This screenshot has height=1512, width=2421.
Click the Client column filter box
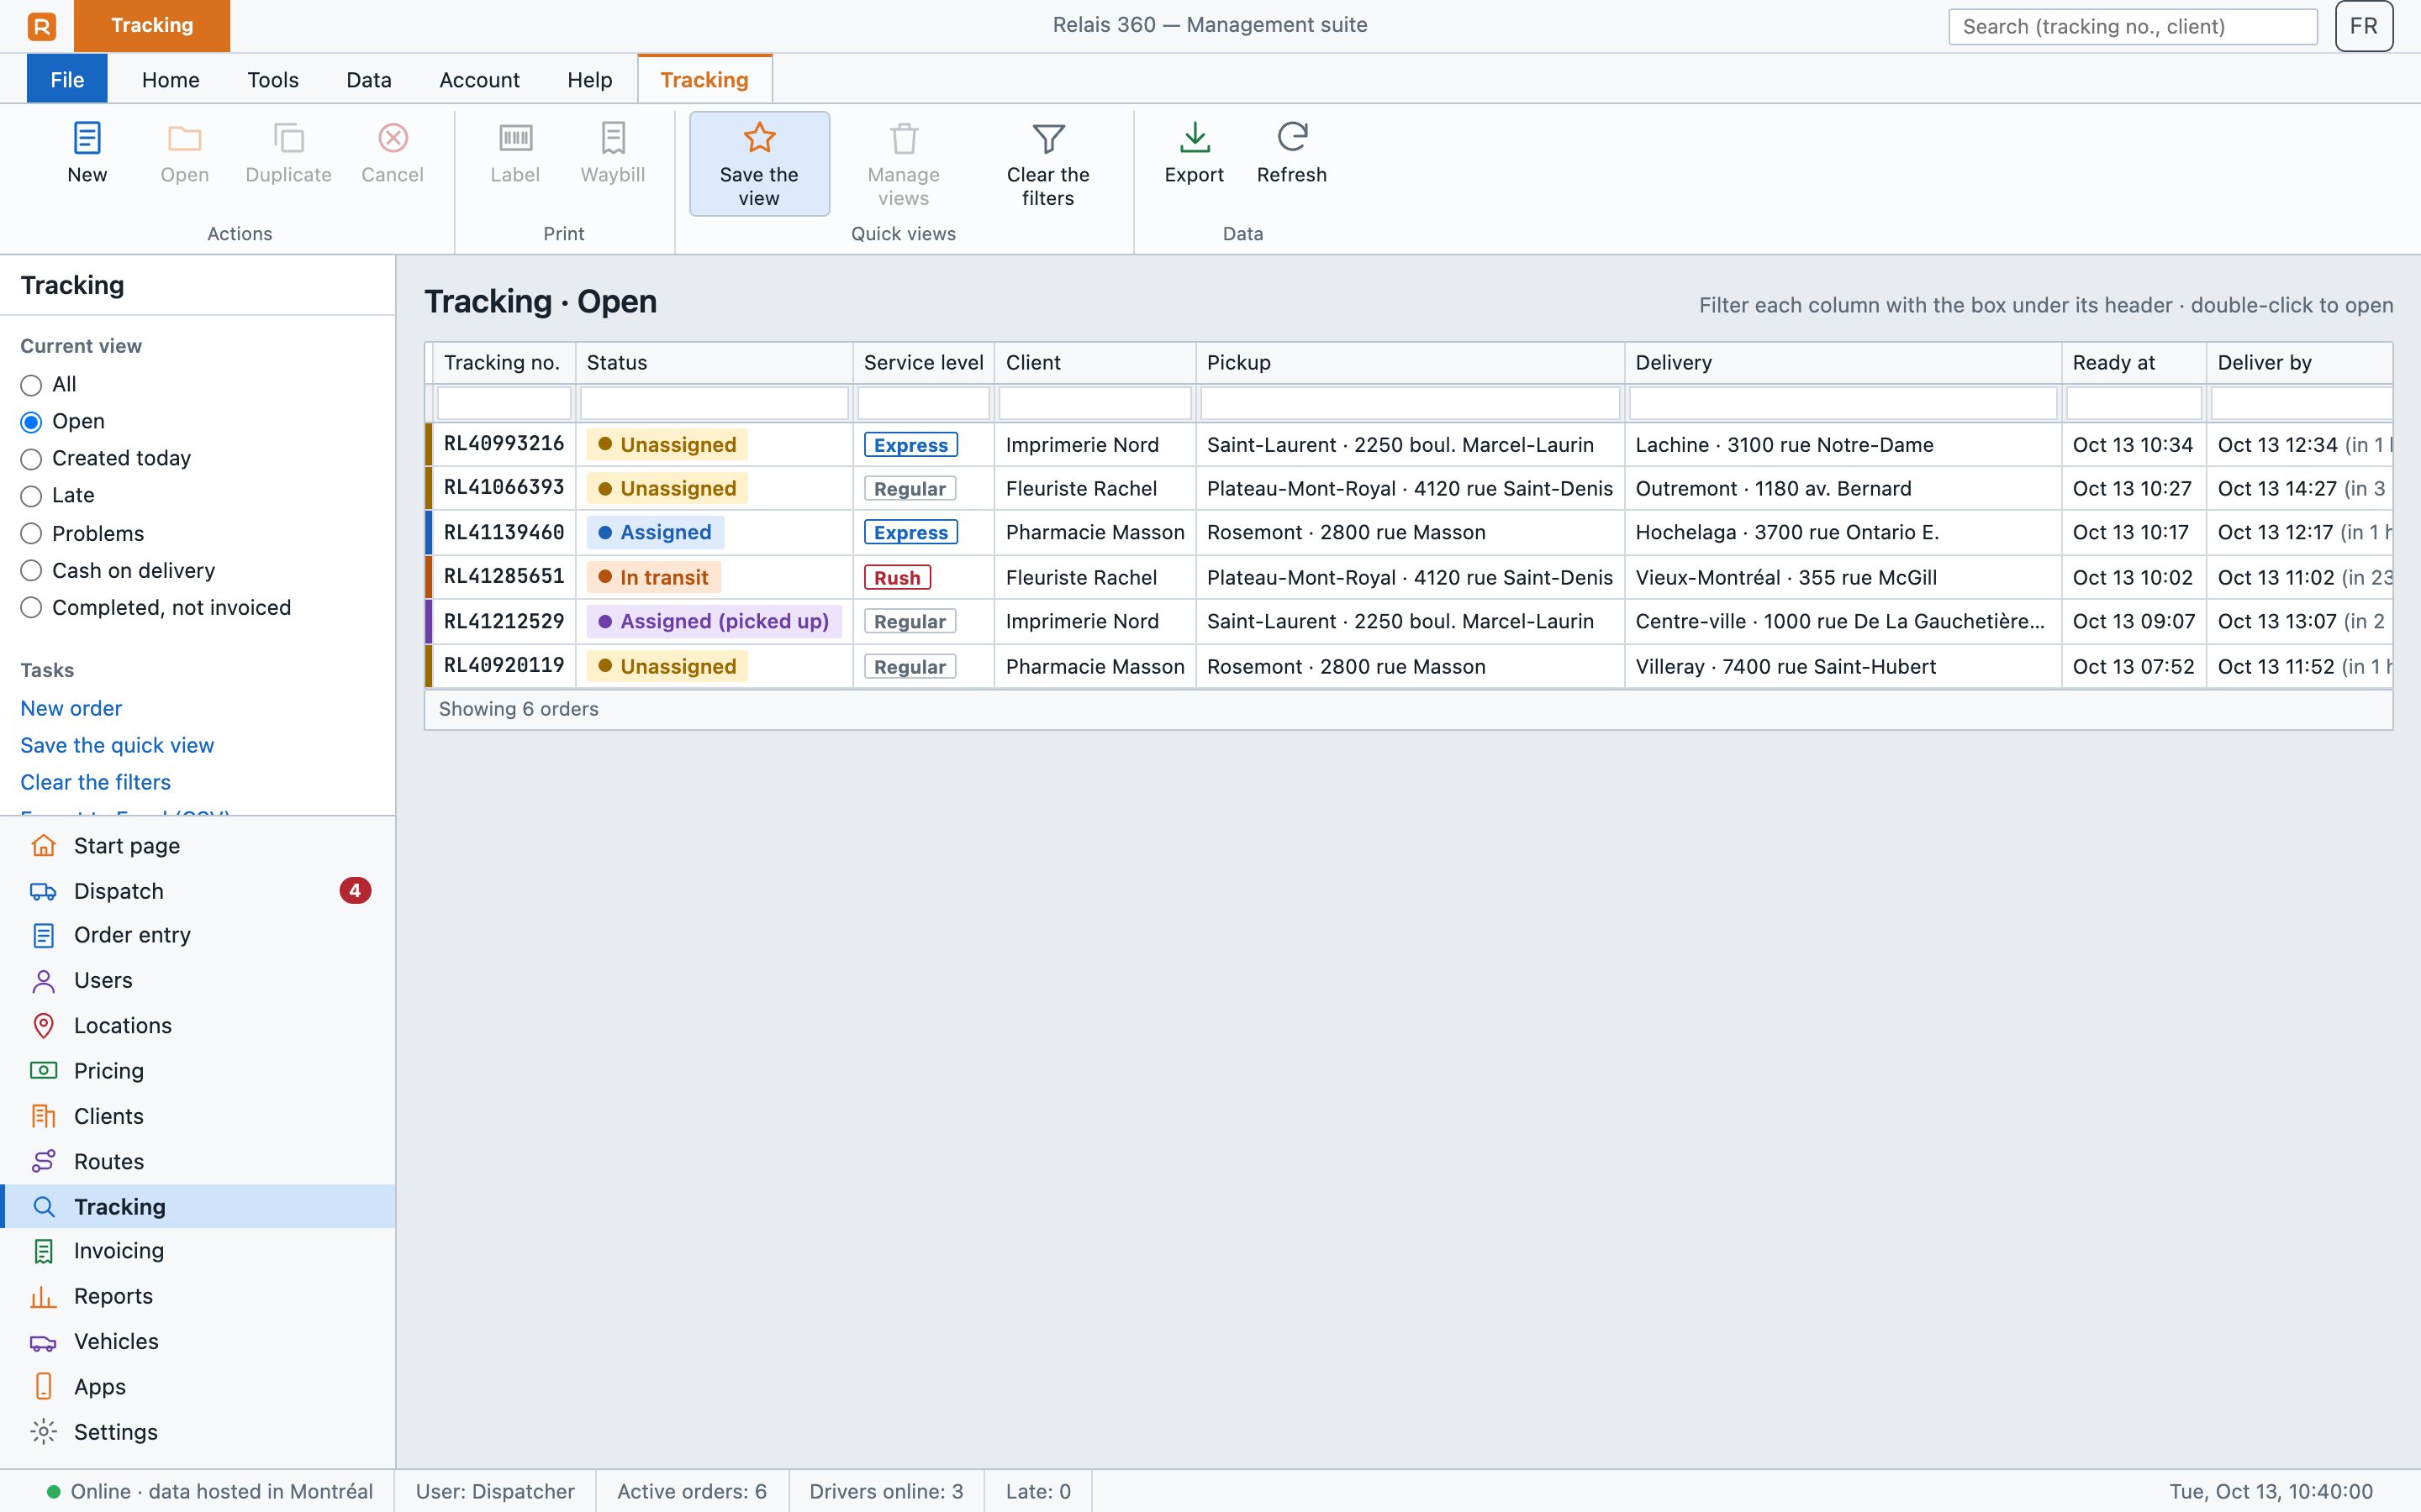[1094, 403]
